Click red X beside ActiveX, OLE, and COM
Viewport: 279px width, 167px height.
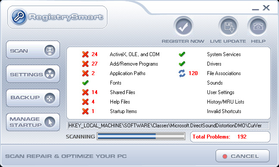pos(85,54)
